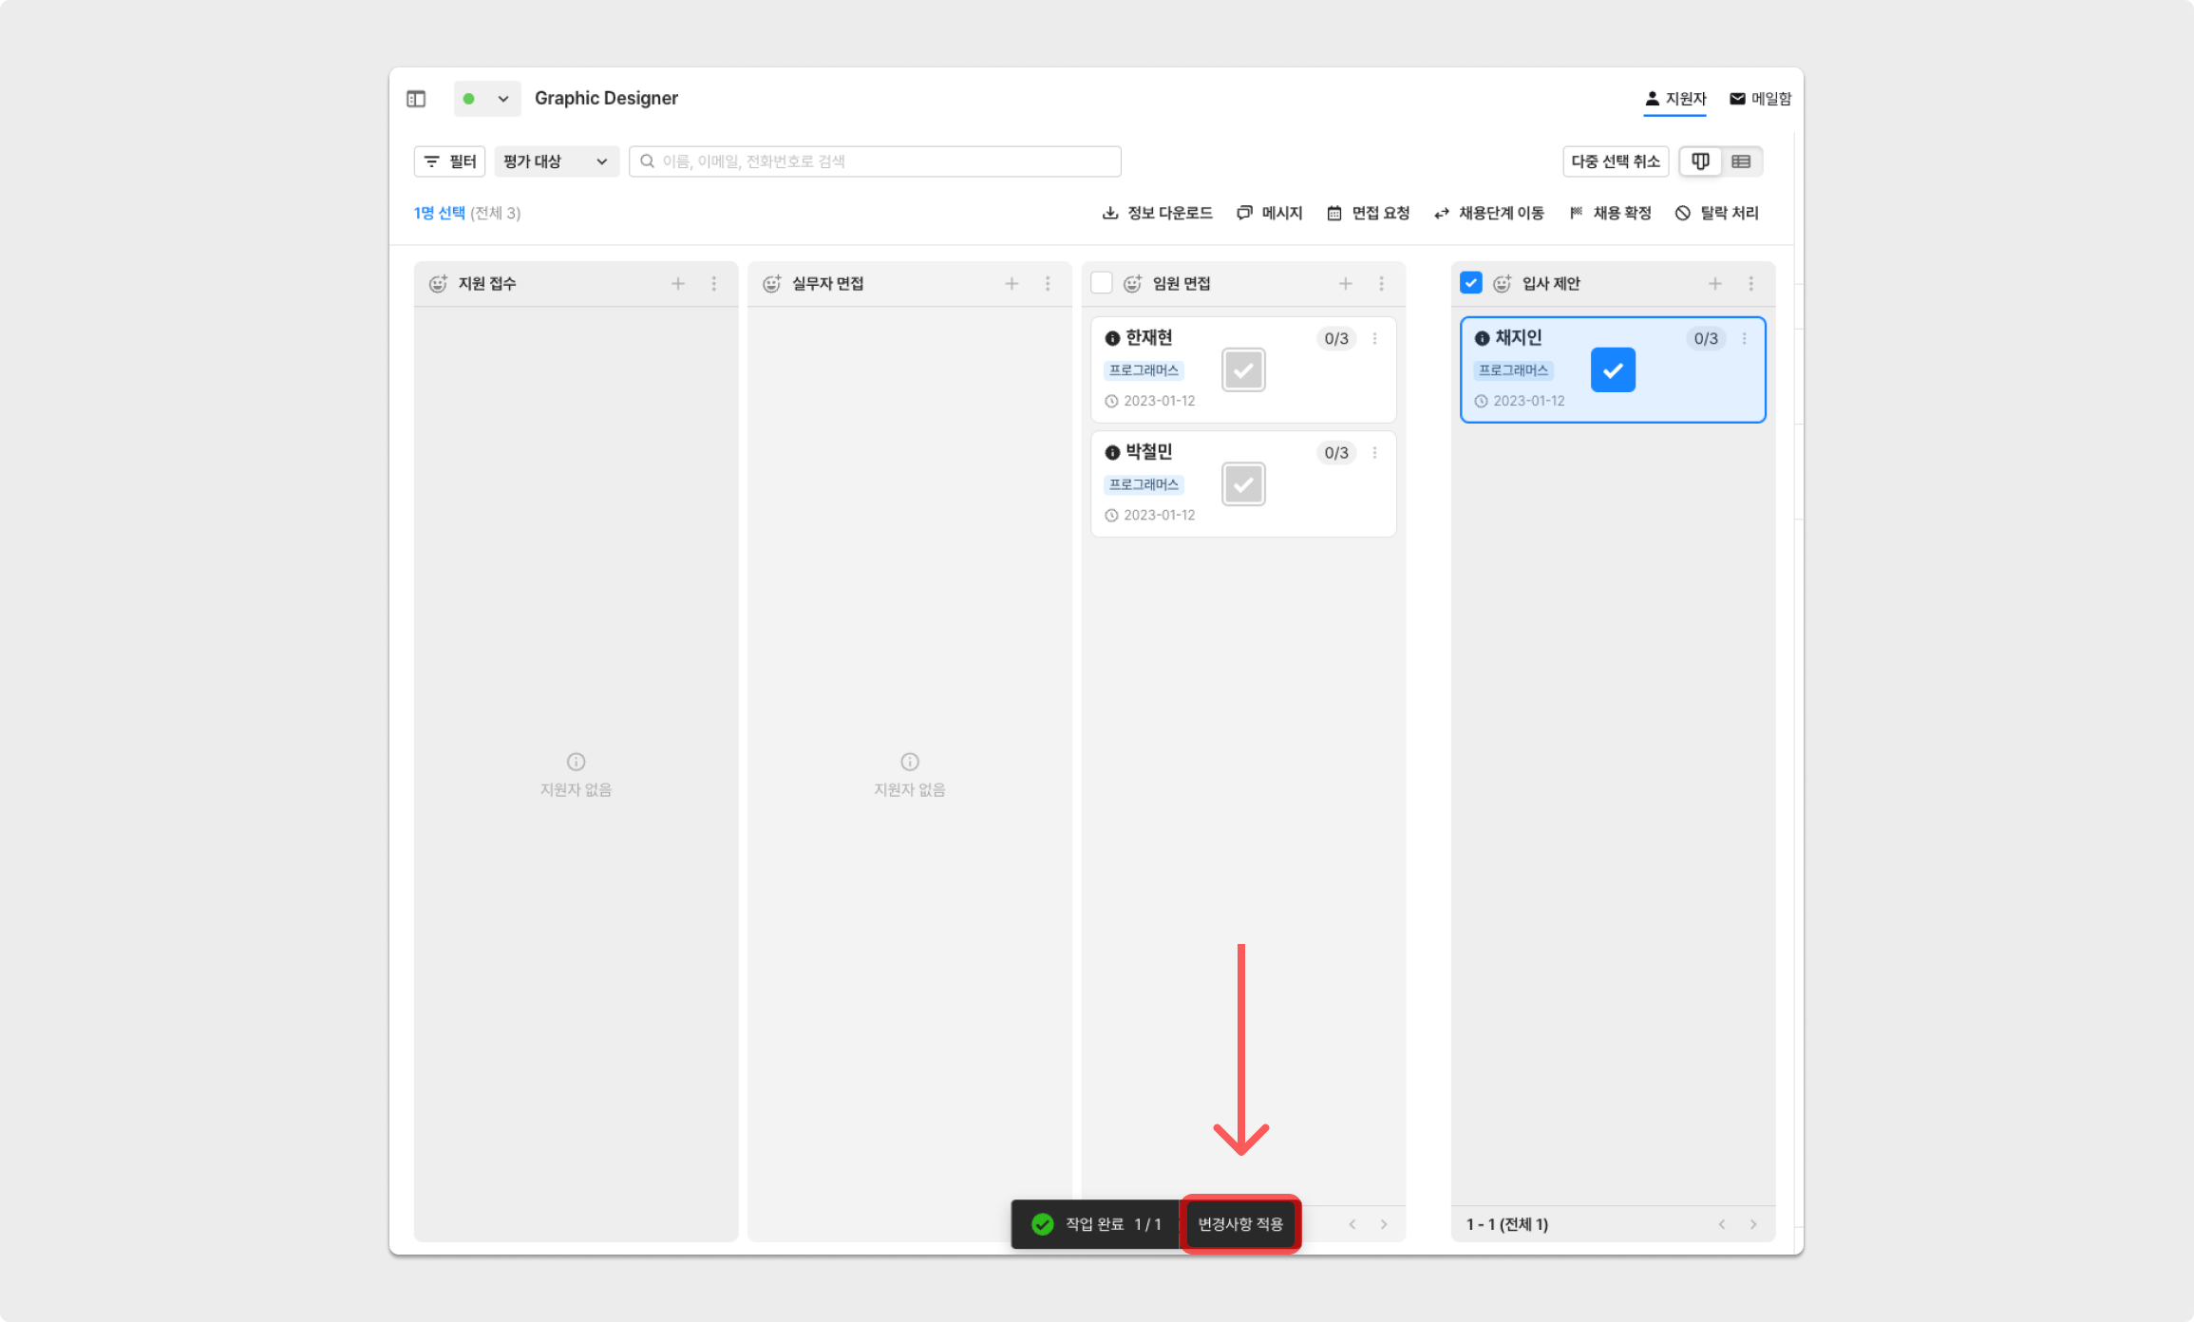The image size is (2194, 1322).
Task: Switch to kanban board view icon
Action: (1700, 161)
